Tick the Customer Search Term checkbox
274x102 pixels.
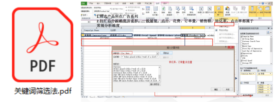(241, 41)
